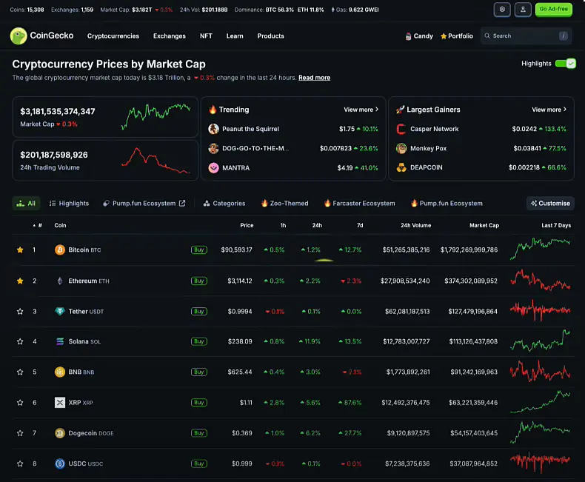Favorite Tether with its star
This screenshot has height=482, width=585.
(20, 311)
